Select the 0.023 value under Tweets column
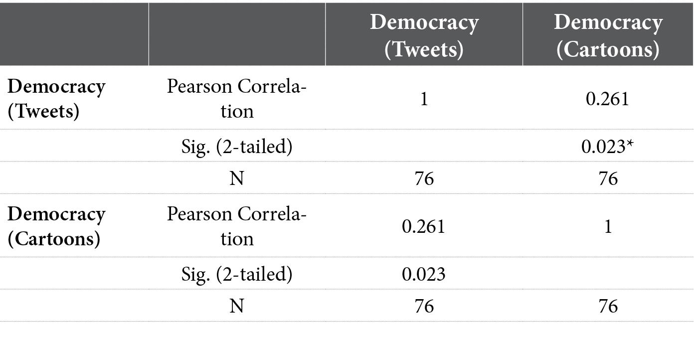 [424, 274]
